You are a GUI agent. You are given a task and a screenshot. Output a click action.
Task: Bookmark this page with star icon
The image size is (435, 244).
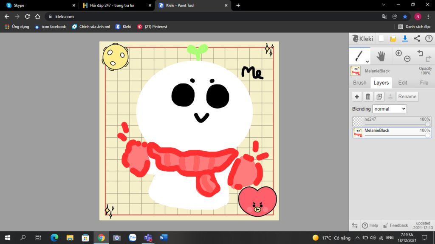pyautogui.click(x=405, y=17)
